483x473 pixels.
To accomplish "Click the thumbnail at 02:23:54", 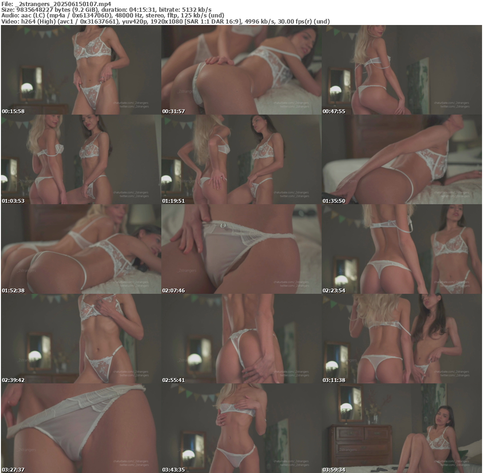I will click(x=402, y=249).
